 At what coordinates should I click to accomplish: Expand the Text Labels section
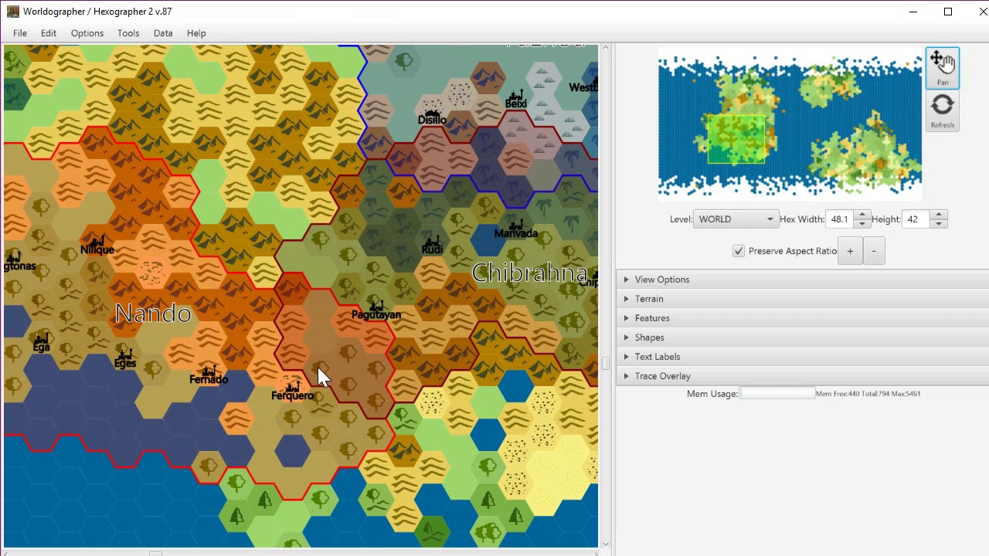tap(803, 357)
